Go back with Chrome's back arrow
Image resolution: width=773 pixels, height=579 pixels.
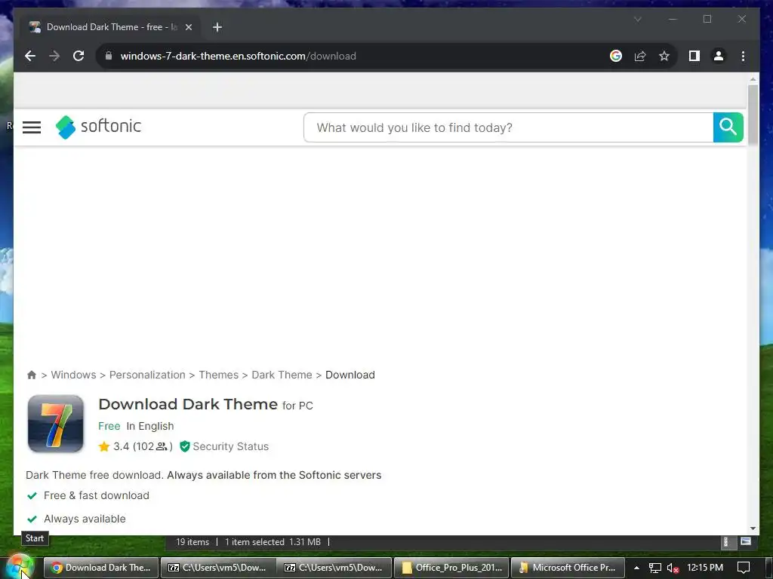point(30,56)
